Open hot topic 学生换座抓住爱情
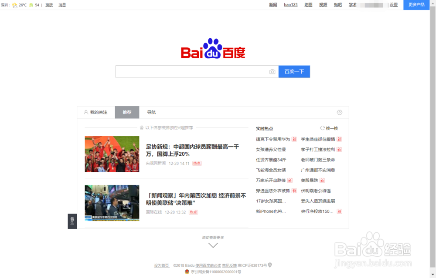This screenshot has height=278, width=436. pyautogui.click(x=318, y=139)
